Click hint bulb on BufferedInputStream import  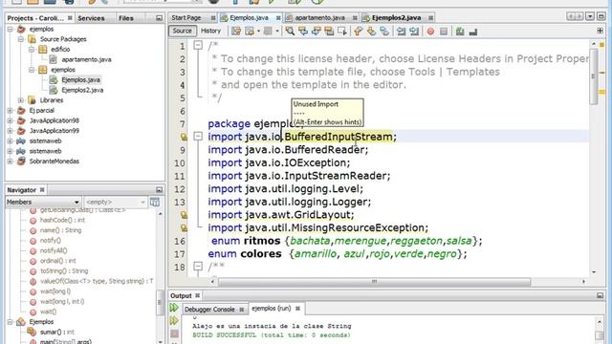click(184, 137)
